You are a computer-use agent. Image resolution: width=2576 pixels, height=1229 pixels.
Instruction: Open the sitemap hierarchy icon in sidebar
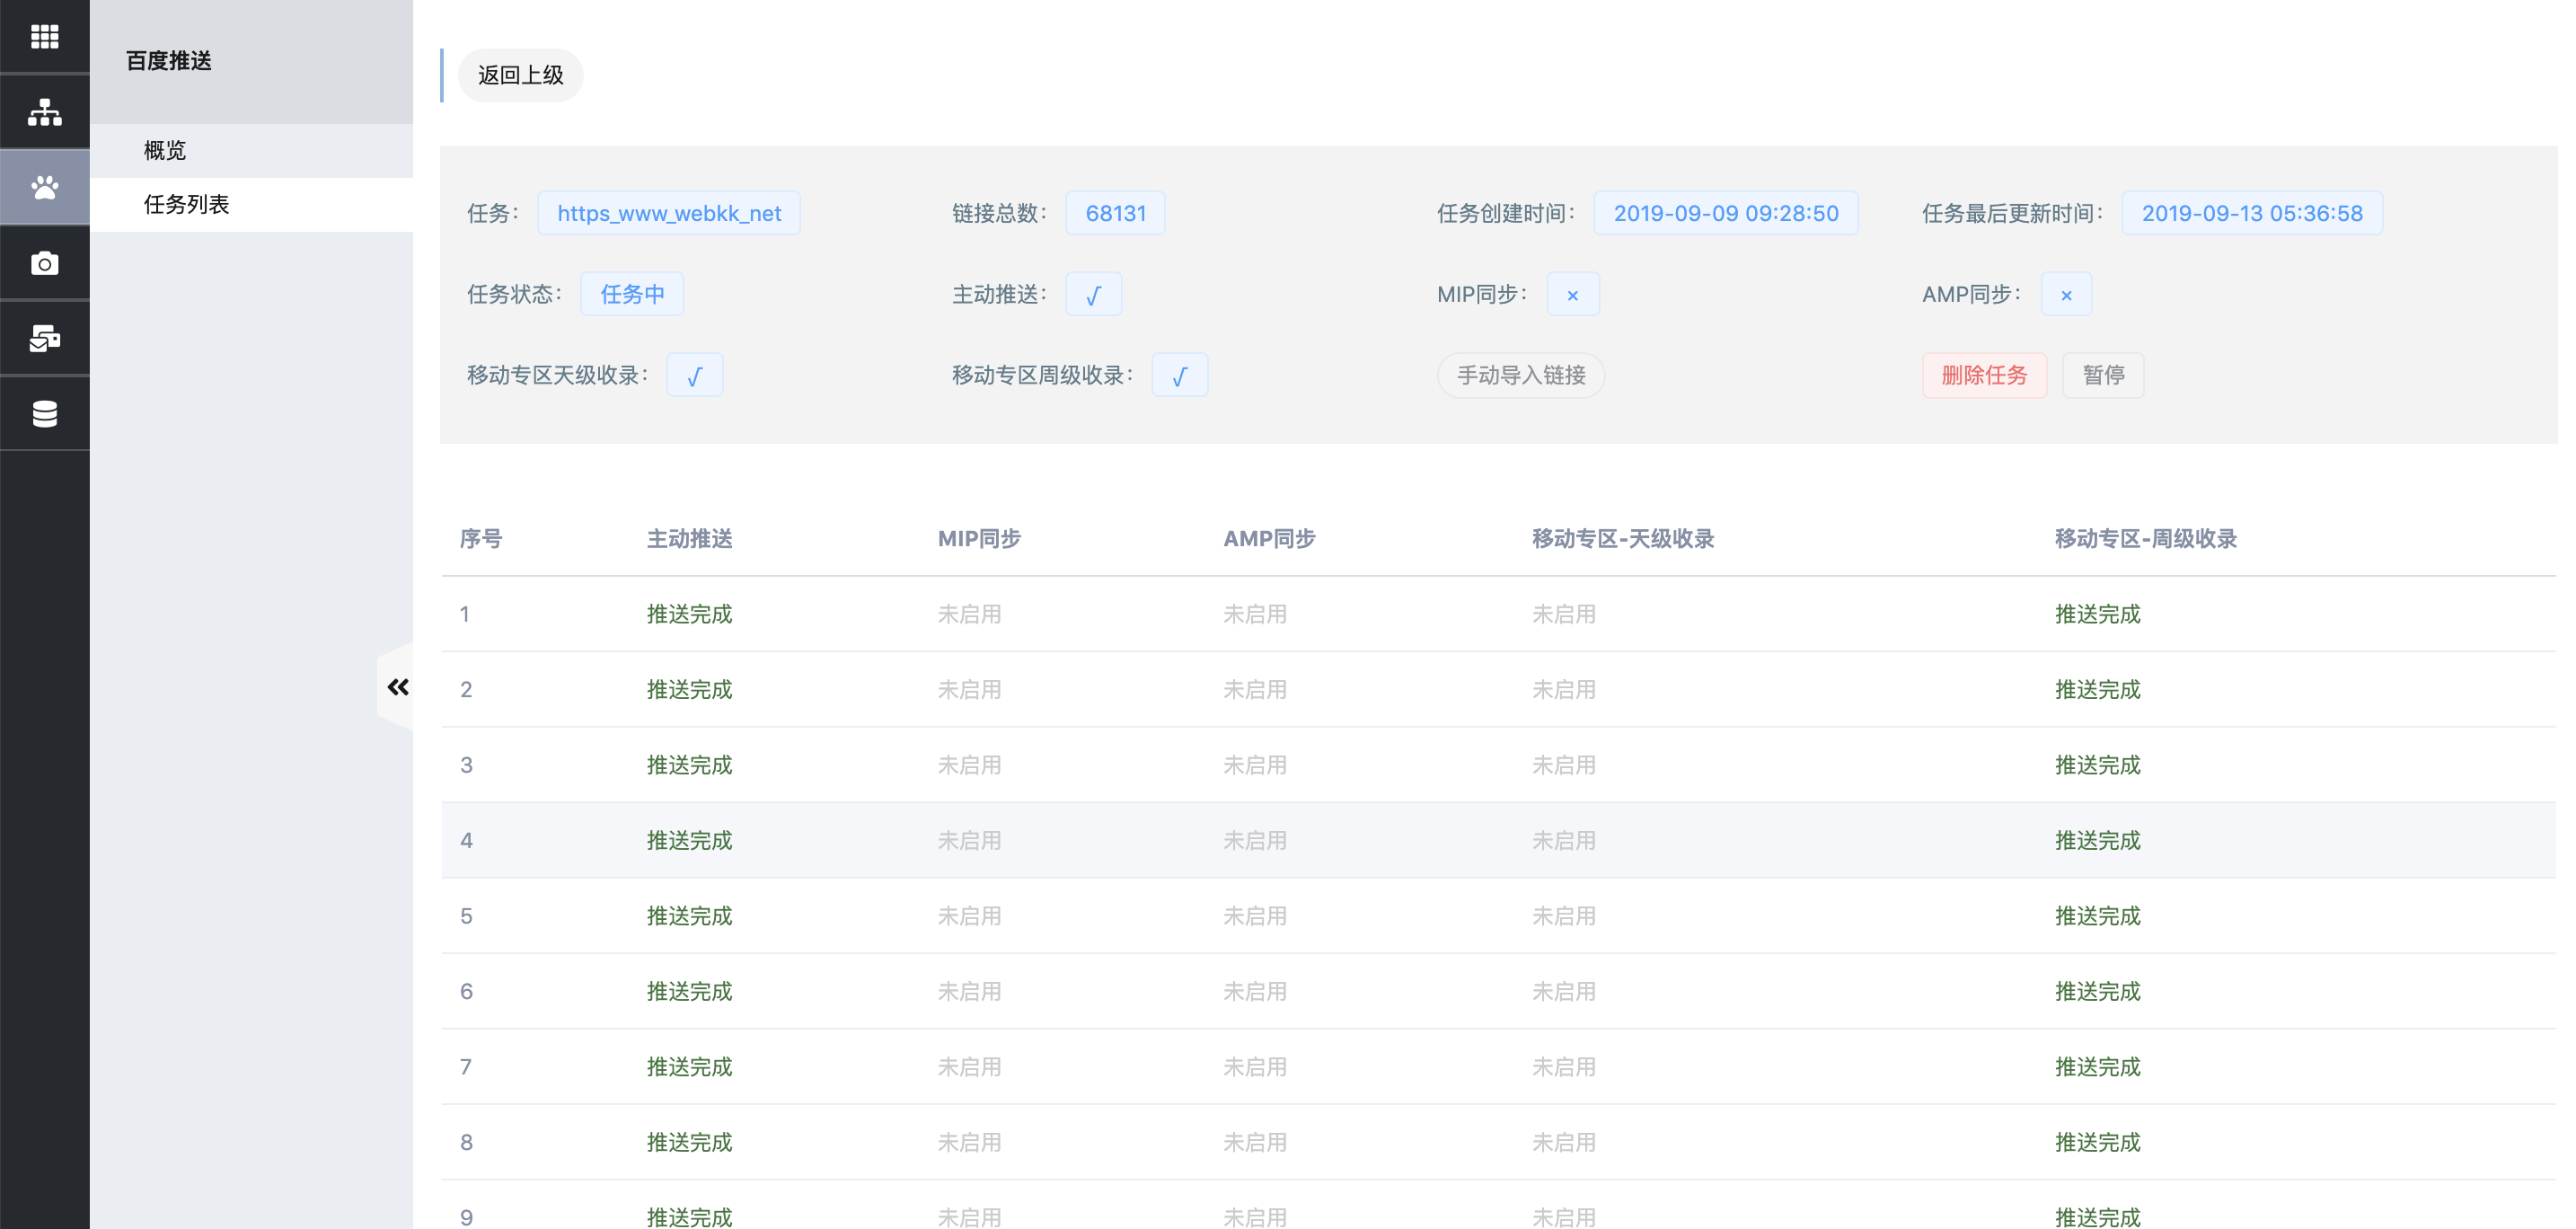pyautogui.click(x=44, y=112)
